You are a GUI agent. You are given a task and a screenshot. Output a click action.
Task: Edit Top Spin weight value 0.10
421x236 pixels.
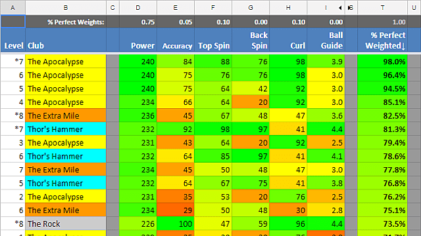pyautogui.click(x=213, y=22)
